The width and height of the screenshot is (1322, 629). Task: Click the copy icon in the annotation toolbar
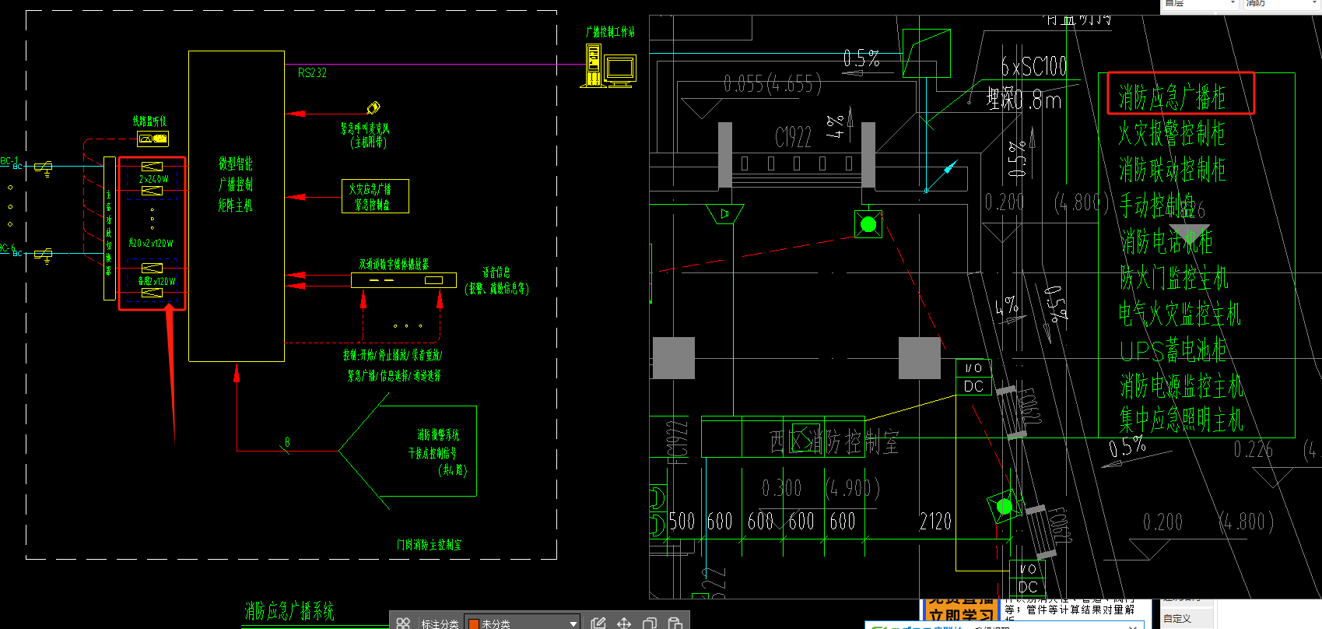pos(650,623)
